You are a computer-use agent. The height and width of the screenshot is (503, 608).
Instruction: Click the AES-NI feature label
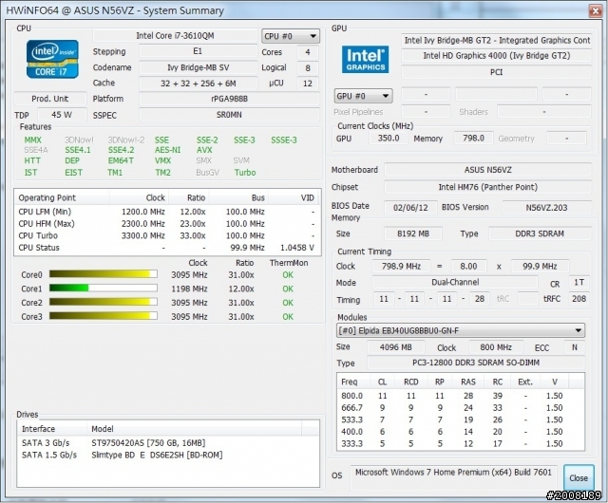coord(167,150)
